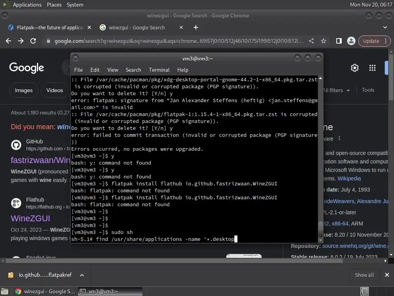The image size is (394, 296).
Task: Expand the All filters dropdown
Action: 336,90
